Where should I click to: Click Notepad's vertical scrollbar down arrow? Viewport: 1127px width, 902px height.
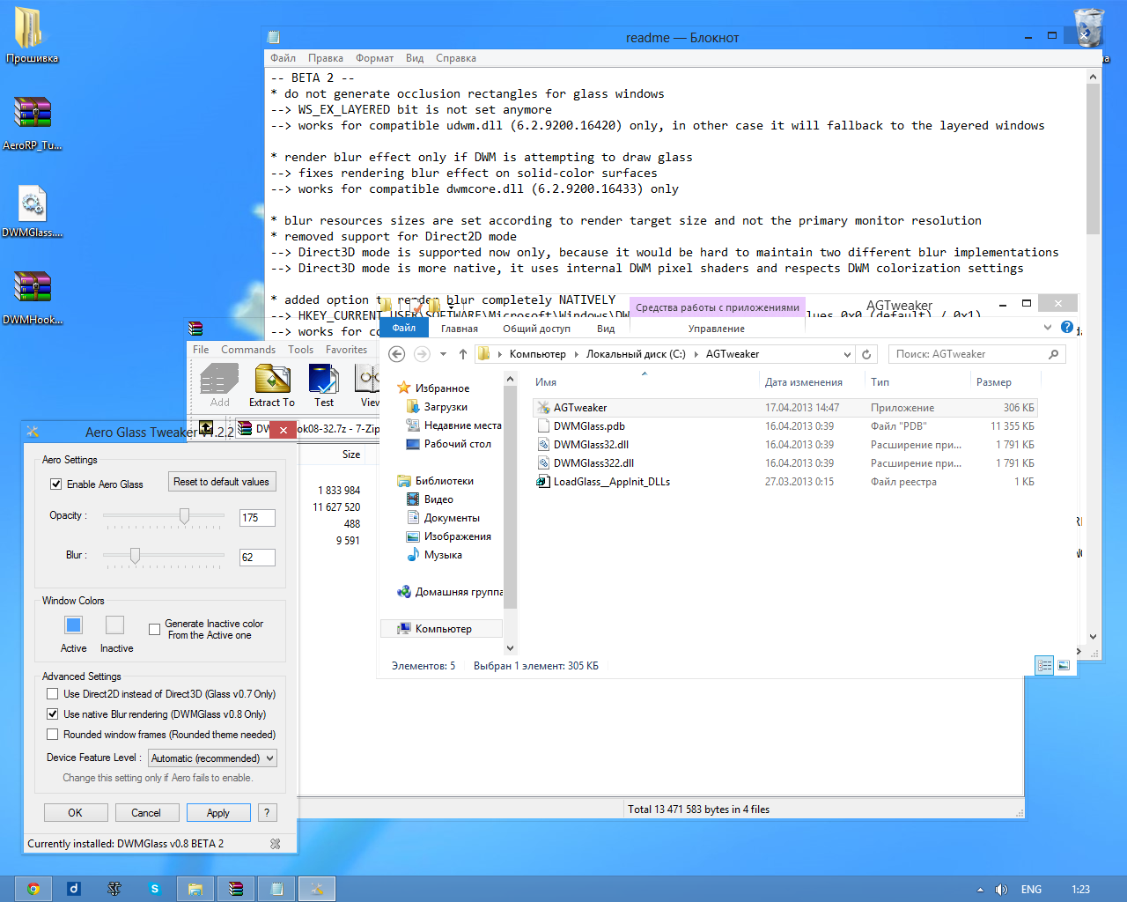coord(1093,637)
